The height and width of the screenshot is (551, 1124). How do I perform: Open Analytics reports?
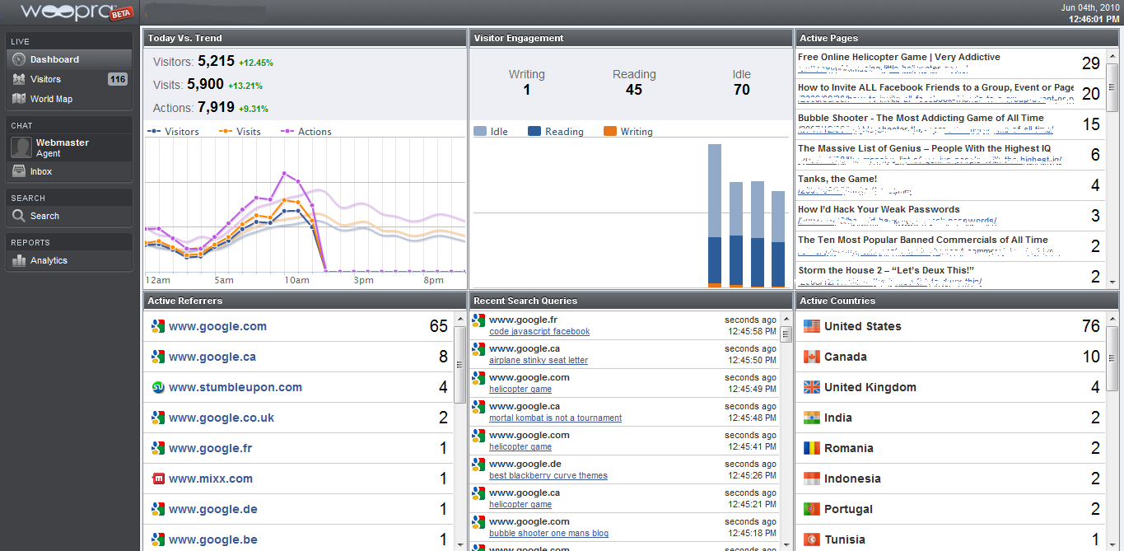coord(69,260)
